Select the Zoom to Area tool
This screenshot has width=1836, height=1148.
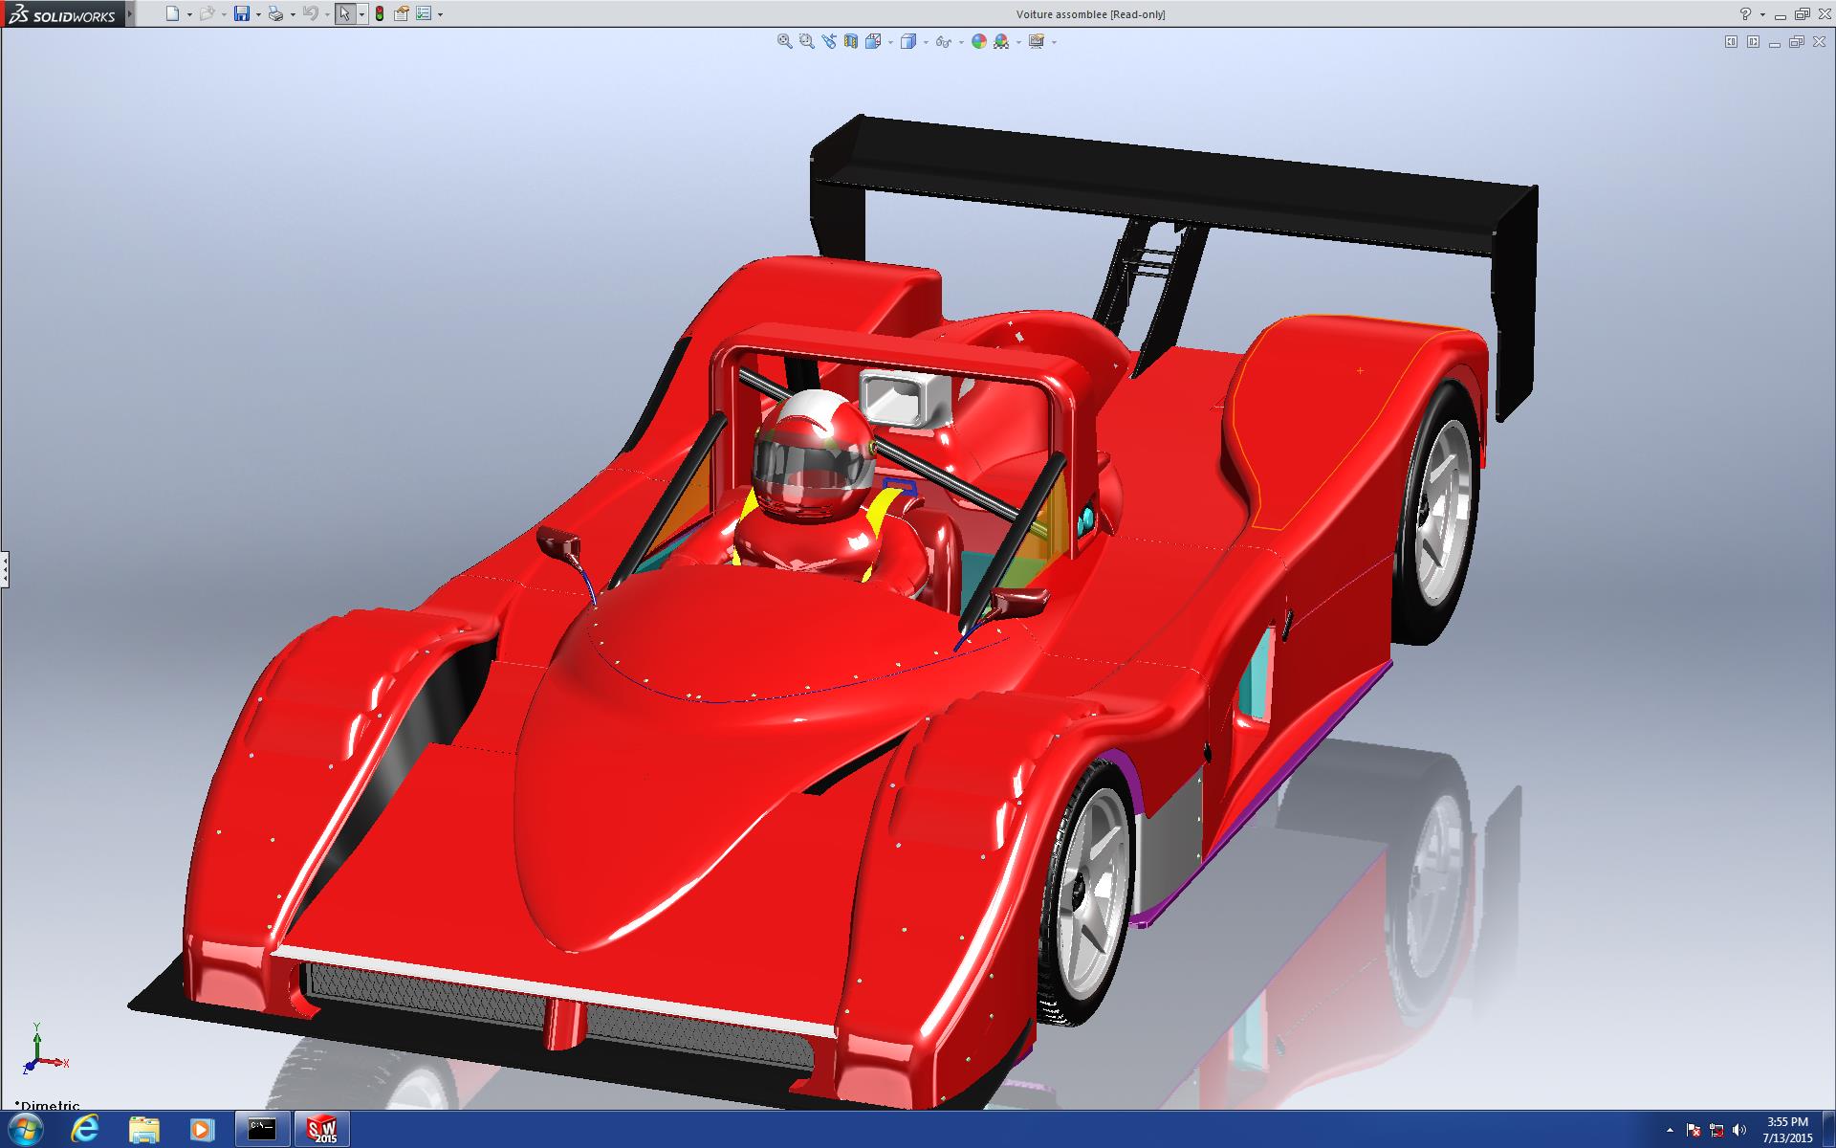(806, 41)
